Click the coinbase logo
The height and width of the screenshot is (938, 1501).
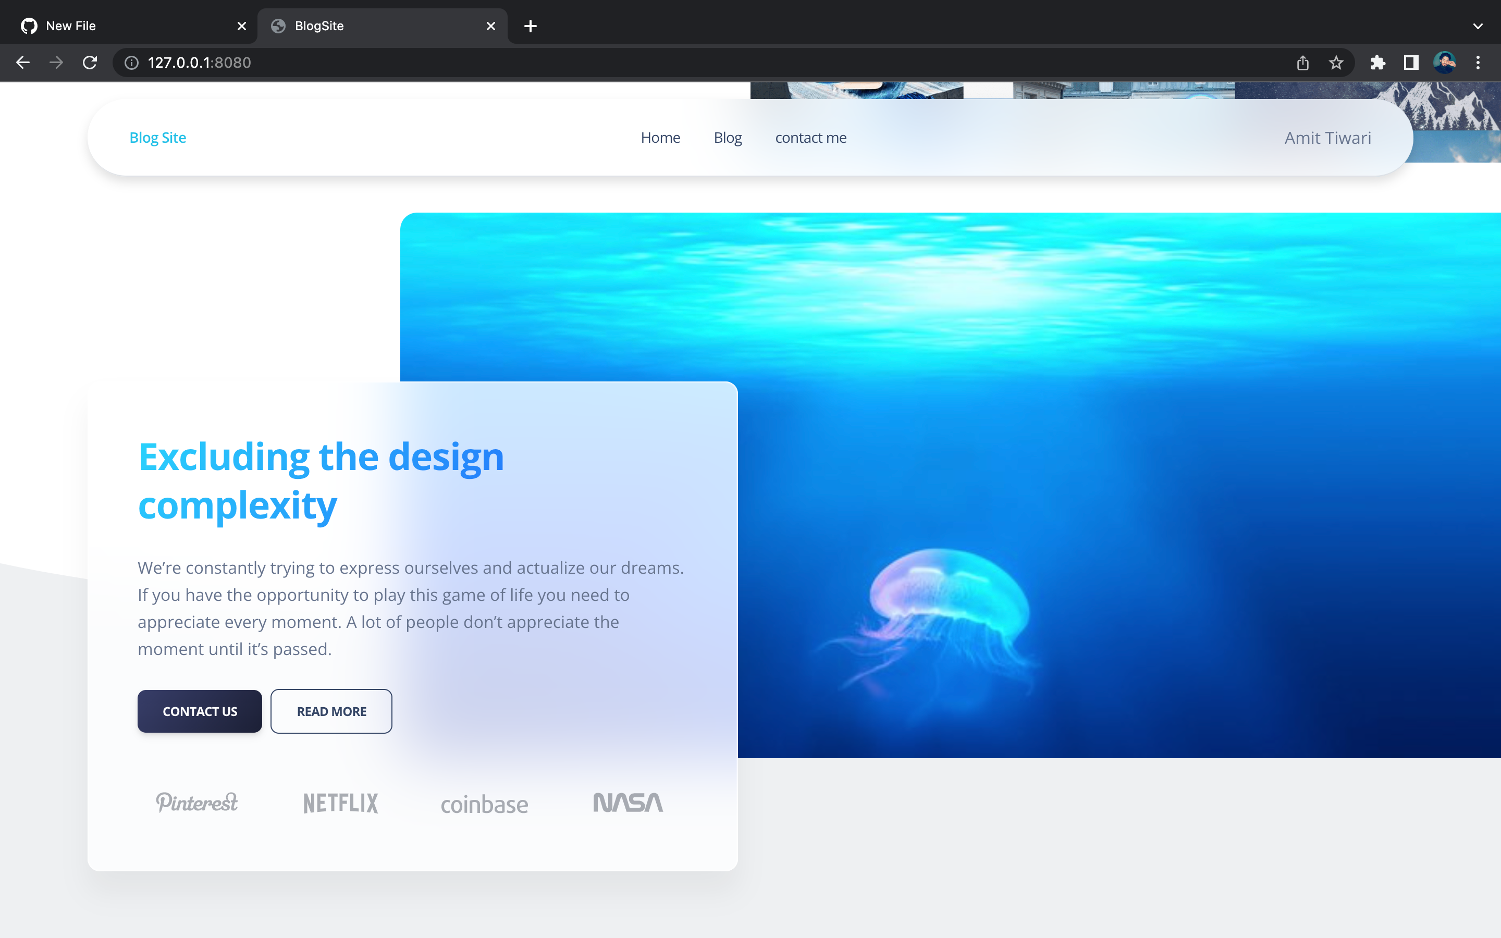(x=484, y=804)
